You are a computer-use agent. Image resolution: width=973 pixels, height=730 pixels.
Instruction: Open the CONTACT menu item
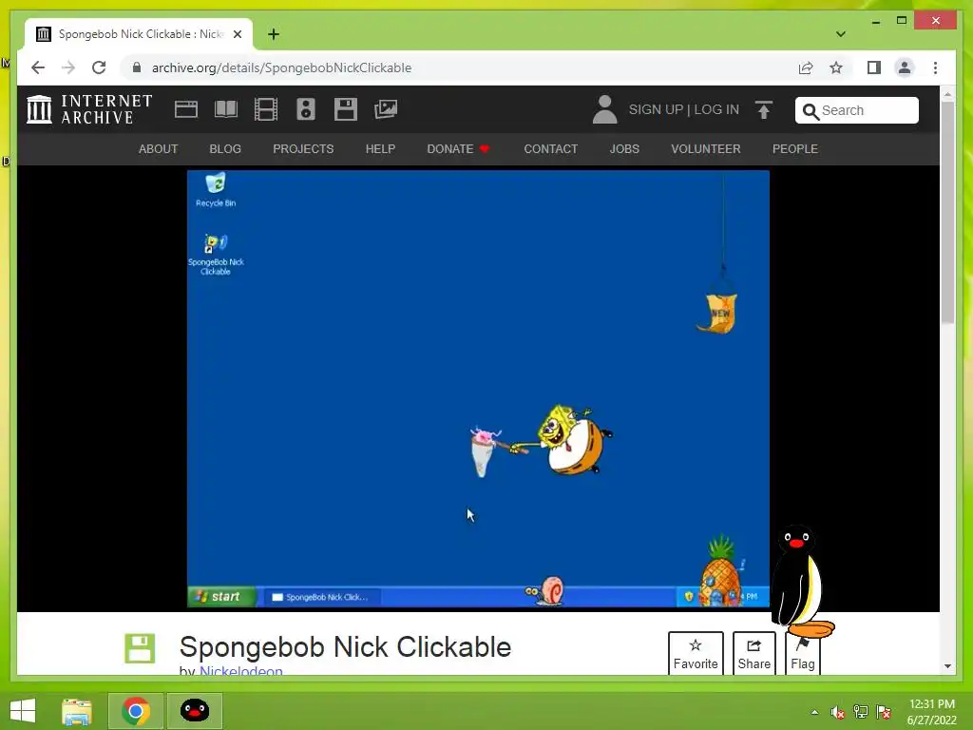tap(551, 149)
